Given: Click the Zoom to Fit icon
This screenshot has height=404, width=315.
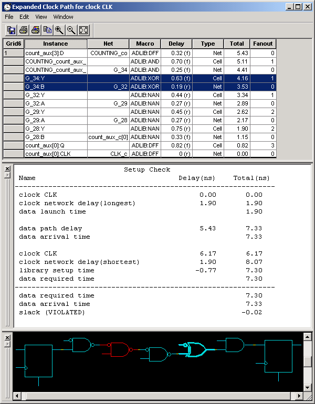Looking at the screenshot, I should point(83,30).
